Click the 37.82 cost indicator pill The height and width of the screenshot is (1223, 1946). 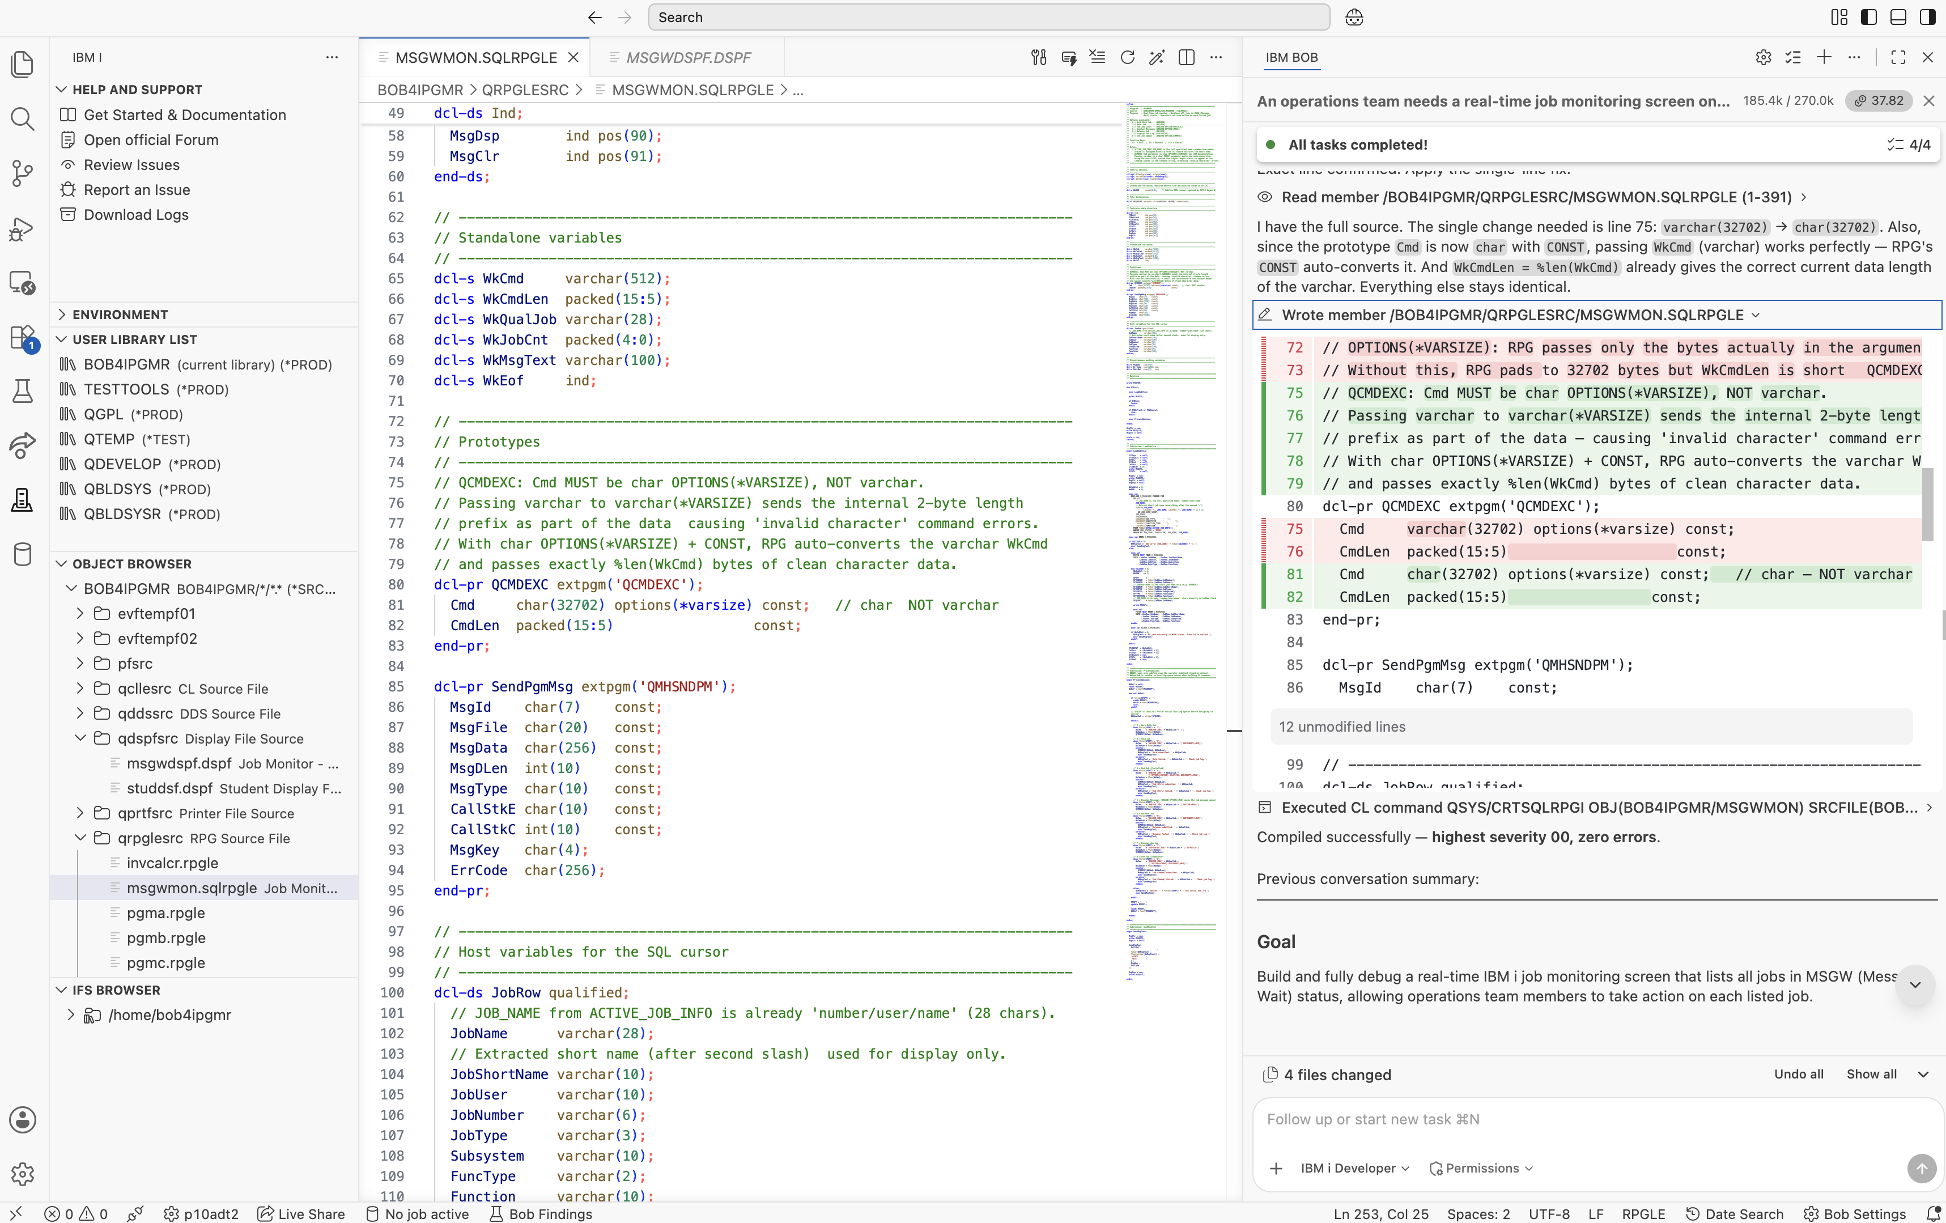click(1879, 101)
